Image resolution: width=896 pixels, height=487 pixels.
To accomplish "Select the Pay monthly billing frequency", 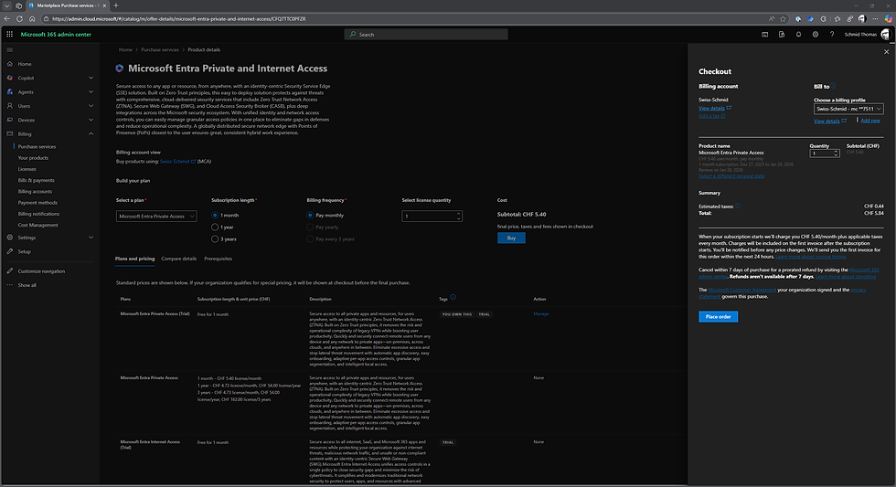I will click(x=310, y=216).
